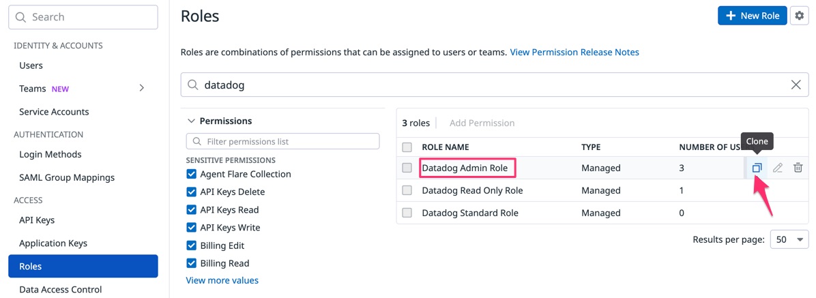Clear the role search with X icon
The height and width of the screenshot is (298, 816).
point(796,85)
